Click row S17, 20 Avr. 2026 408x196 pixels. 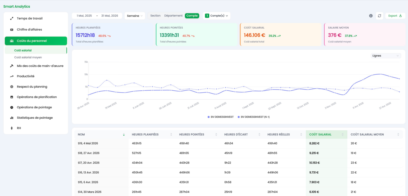pos(238,163)
